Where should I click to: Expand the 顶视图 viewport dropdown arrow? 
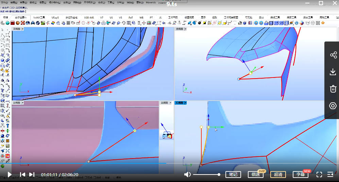23,29
